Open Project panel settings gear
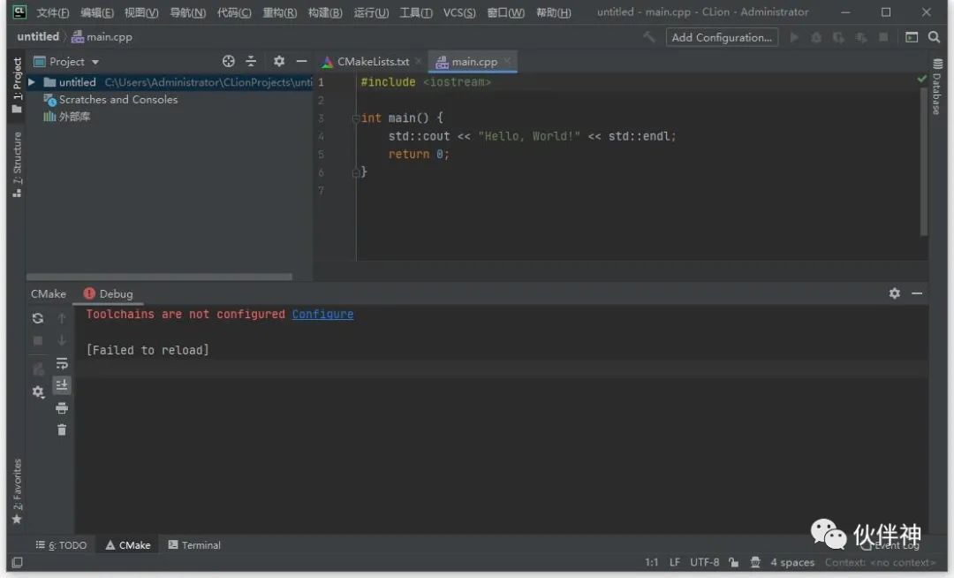 (278, 61)
